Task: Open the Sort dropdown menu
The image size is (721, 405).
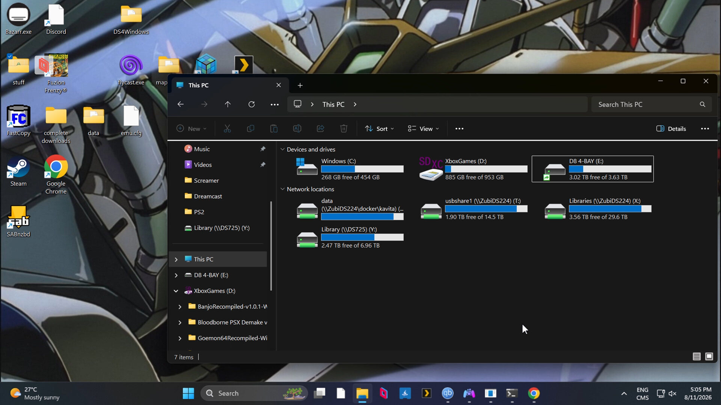Action: (380, 129)
